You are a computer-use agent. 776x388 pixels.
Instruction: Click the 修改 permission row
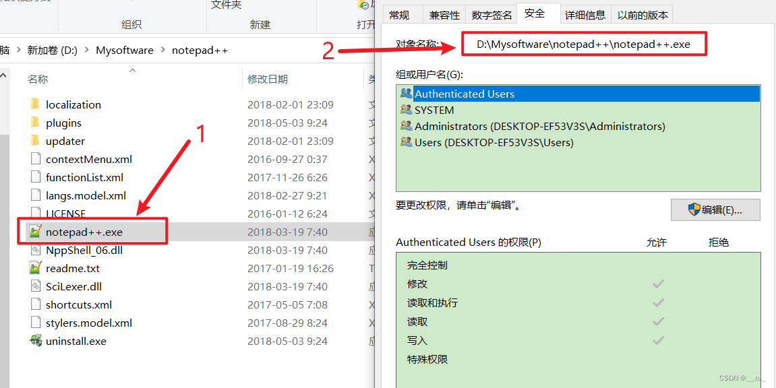578,284
